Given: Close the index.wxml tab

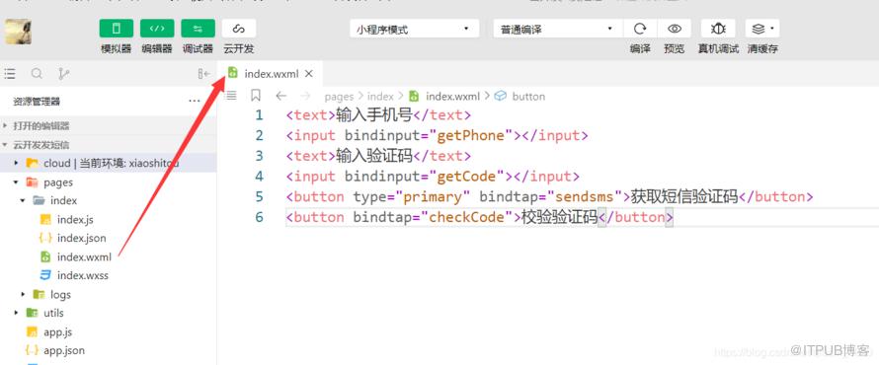Looking at the screenshot, I should 309,73.
